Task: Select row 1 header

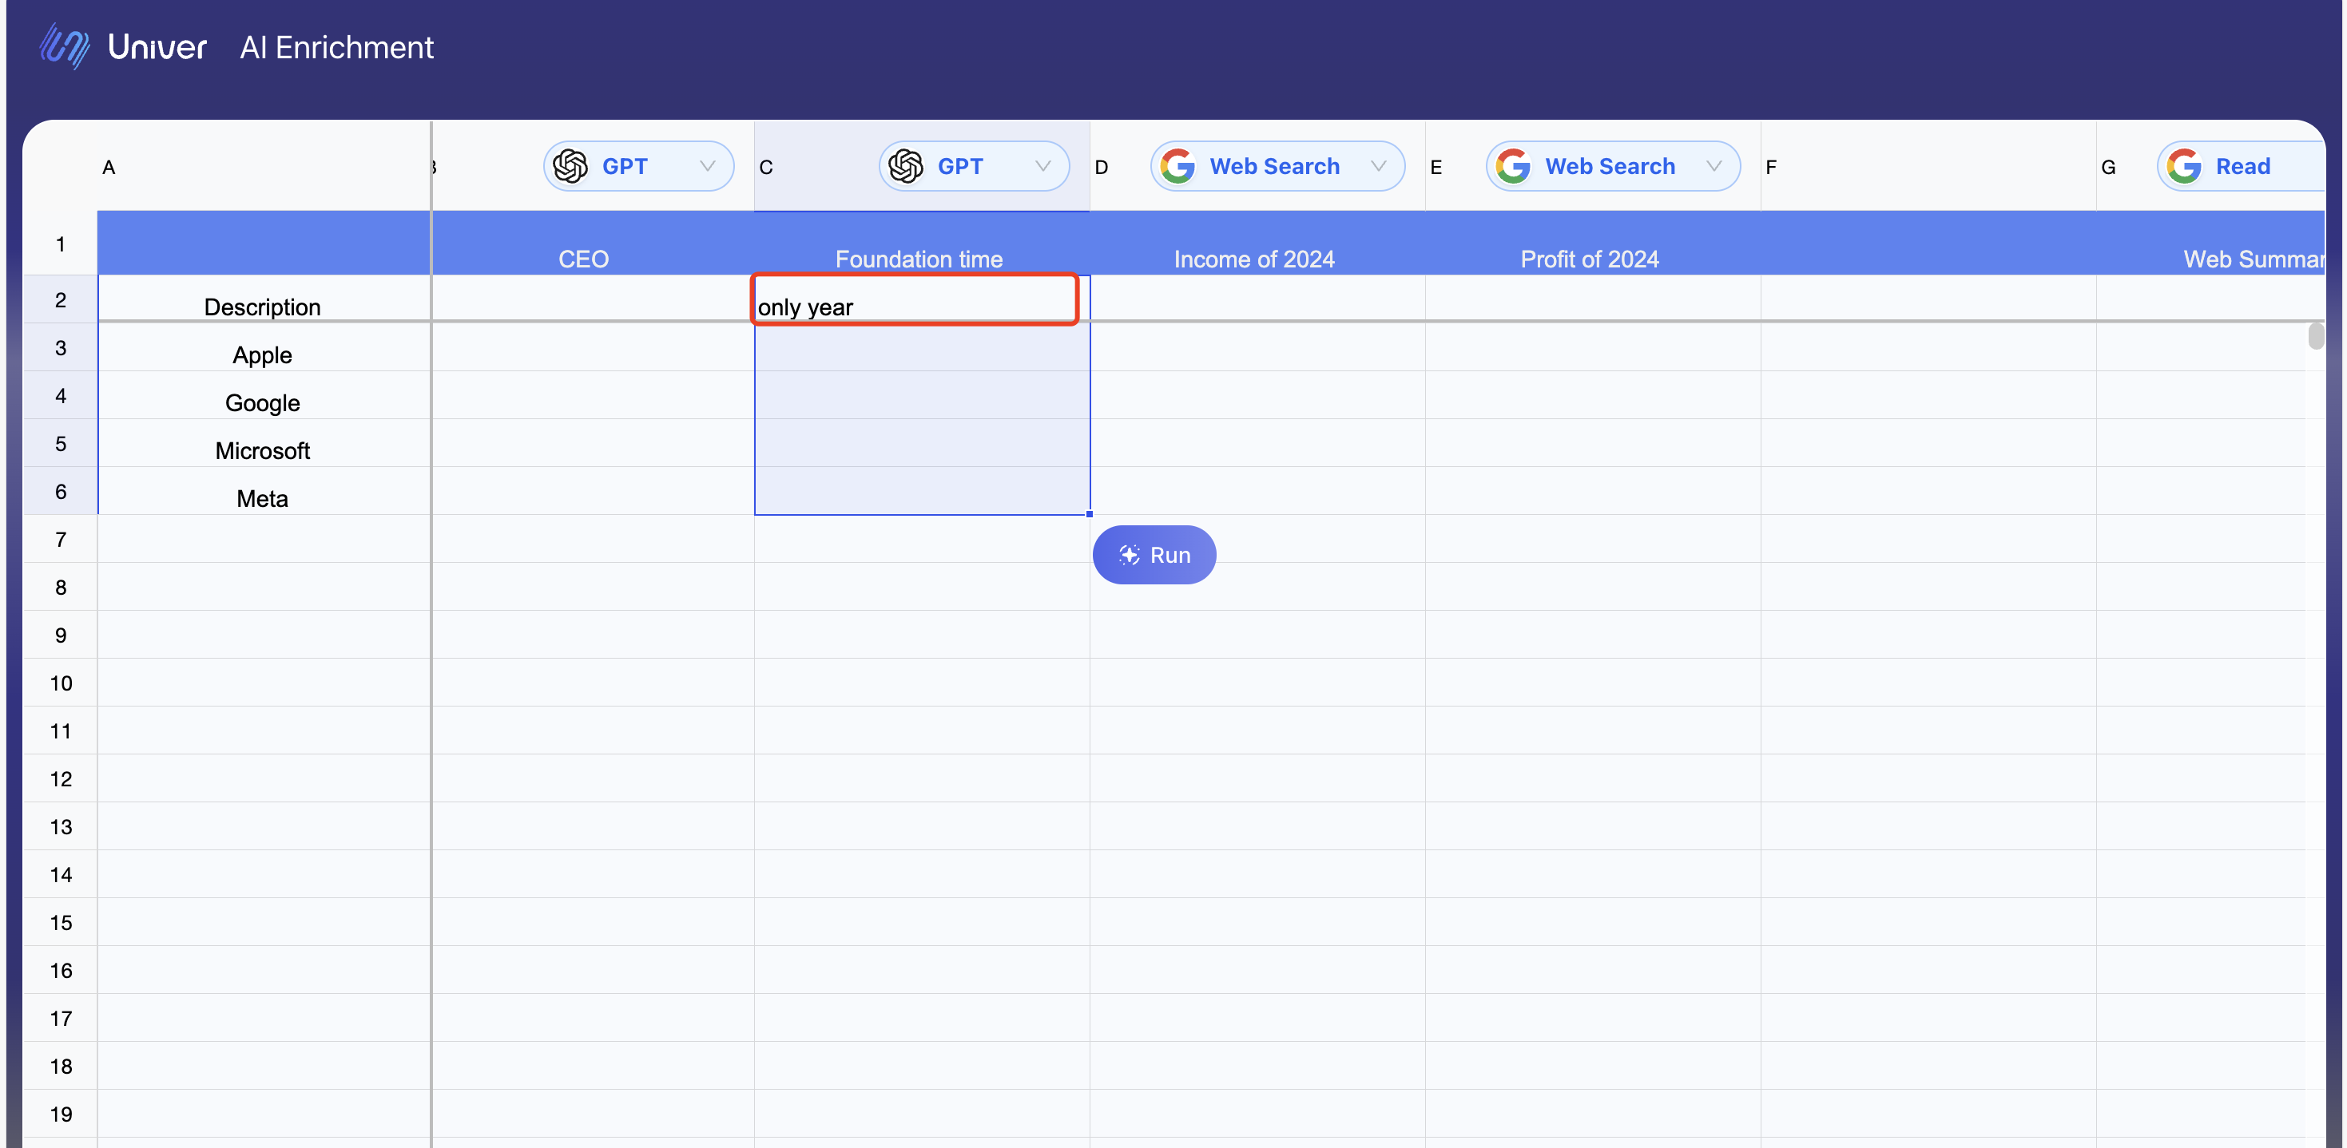Action: point(60,244)
